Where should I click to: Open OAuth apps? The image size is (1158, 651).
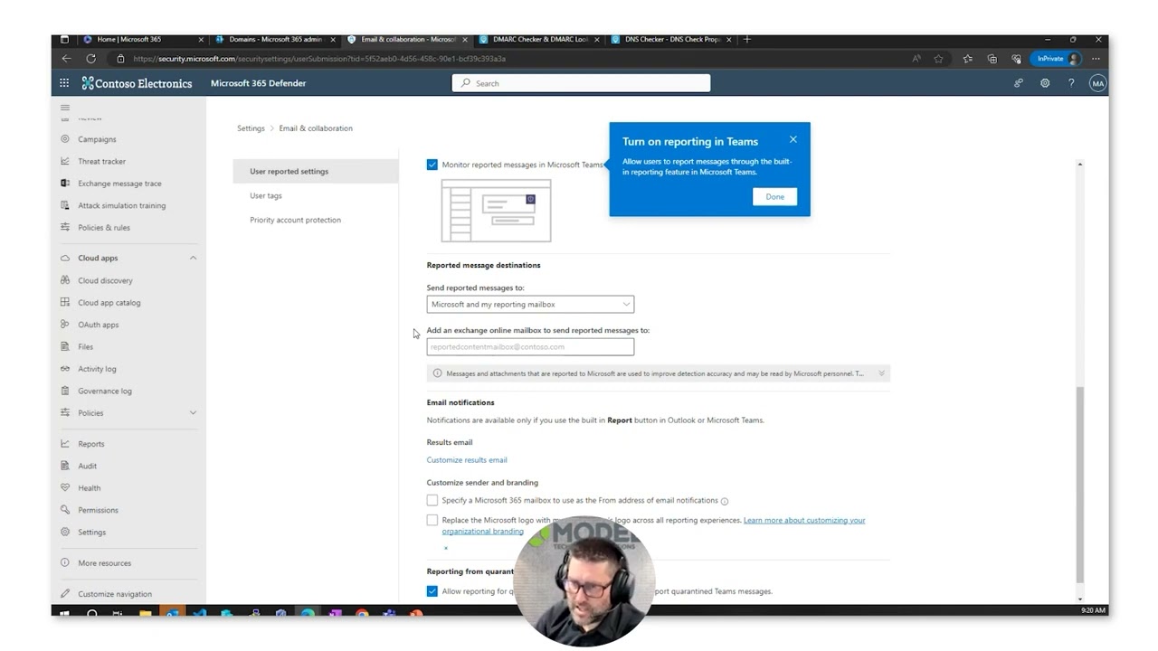tap(98, 325)
